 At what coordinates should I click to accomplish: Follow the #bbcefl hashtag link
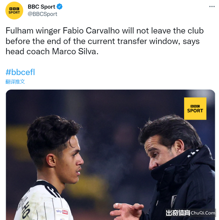(20, 72)
